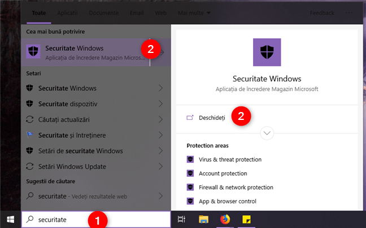
Task: Expand arrow for Securitate dispozitiv
Action: point(160,104)
